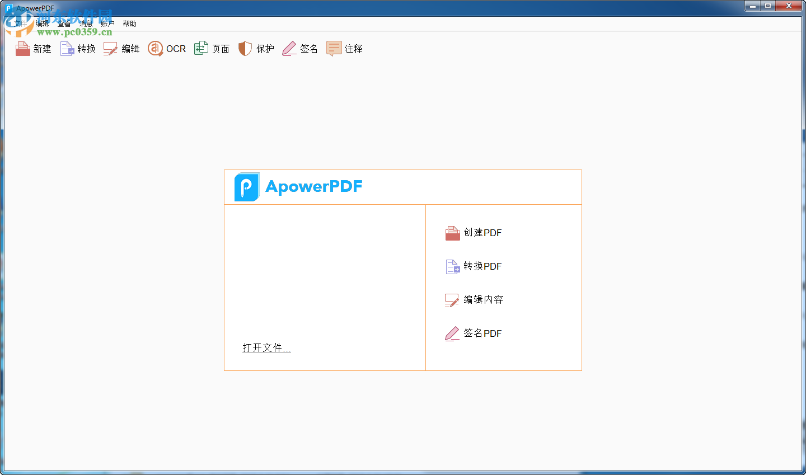Click the 保护 (Protect) shield icon

[x=256, y=49]
